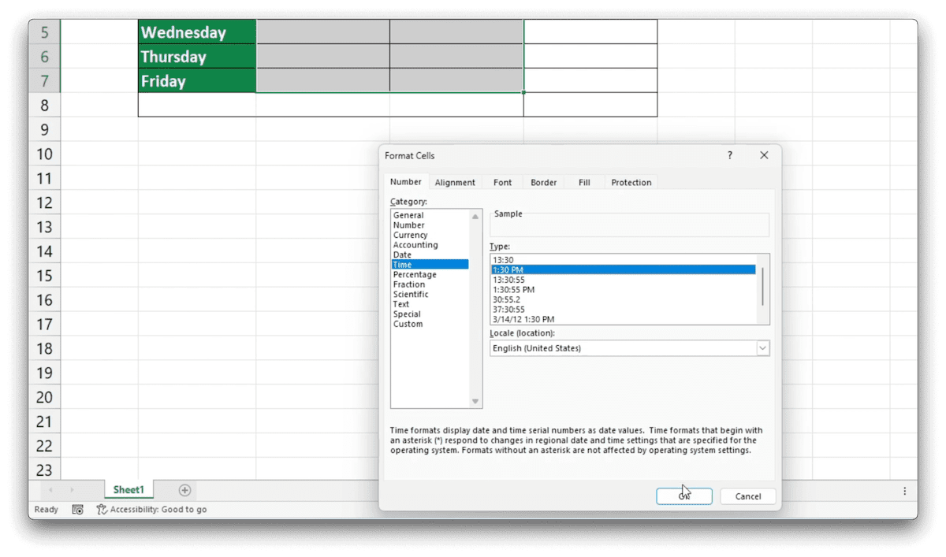Select row header 8

(x=44, y=106)
